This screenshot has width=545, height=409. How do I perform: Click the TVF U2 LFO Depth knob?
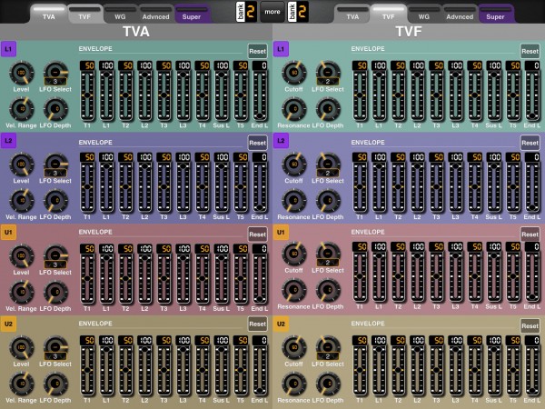pos(328,384)
